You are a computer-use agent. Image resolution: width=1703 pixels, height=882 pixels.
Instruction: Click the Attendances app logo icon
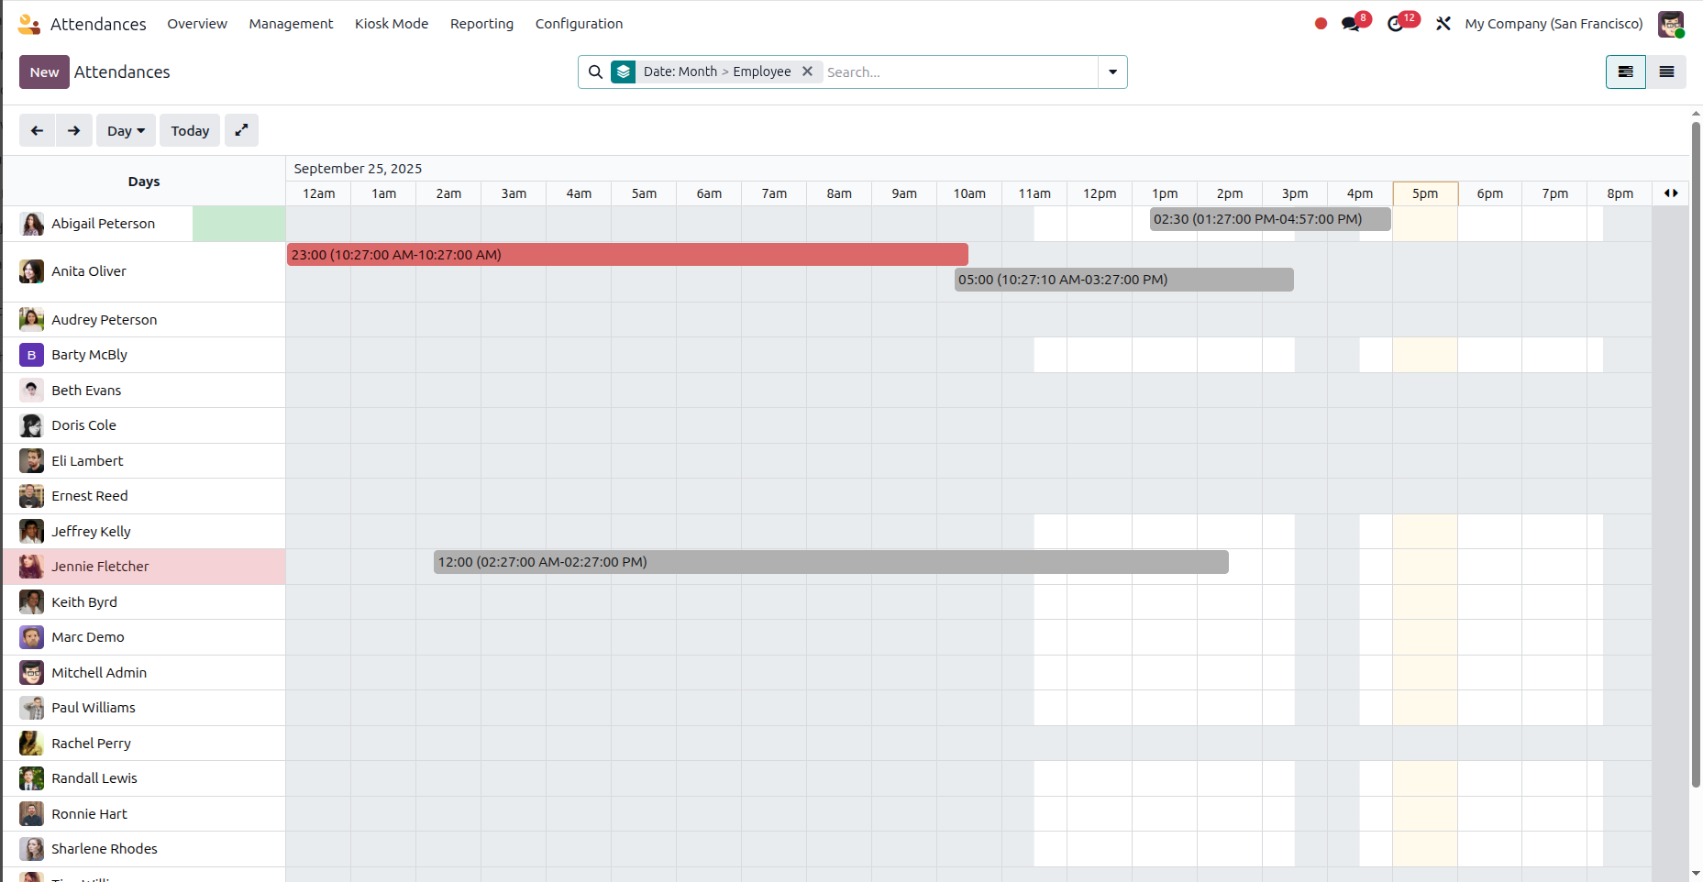click(x=29, y=24)
